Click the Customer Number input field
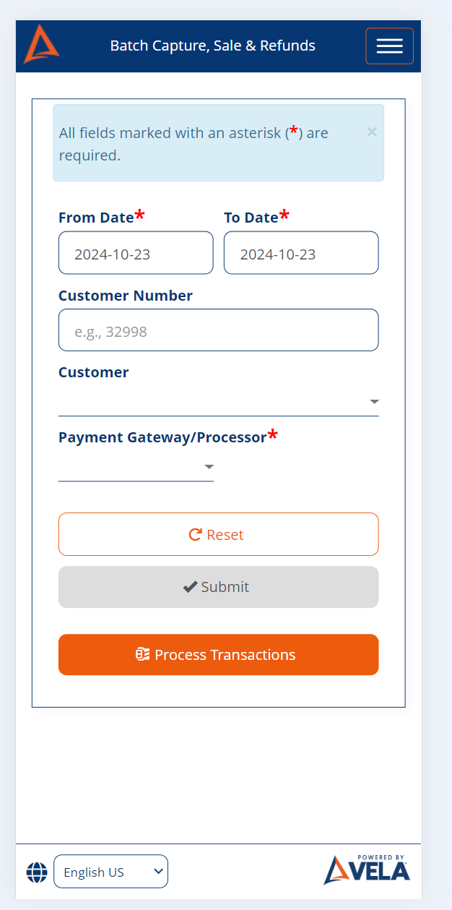Image resolution: width=452 pixels, height=910 pixels. 218,330
